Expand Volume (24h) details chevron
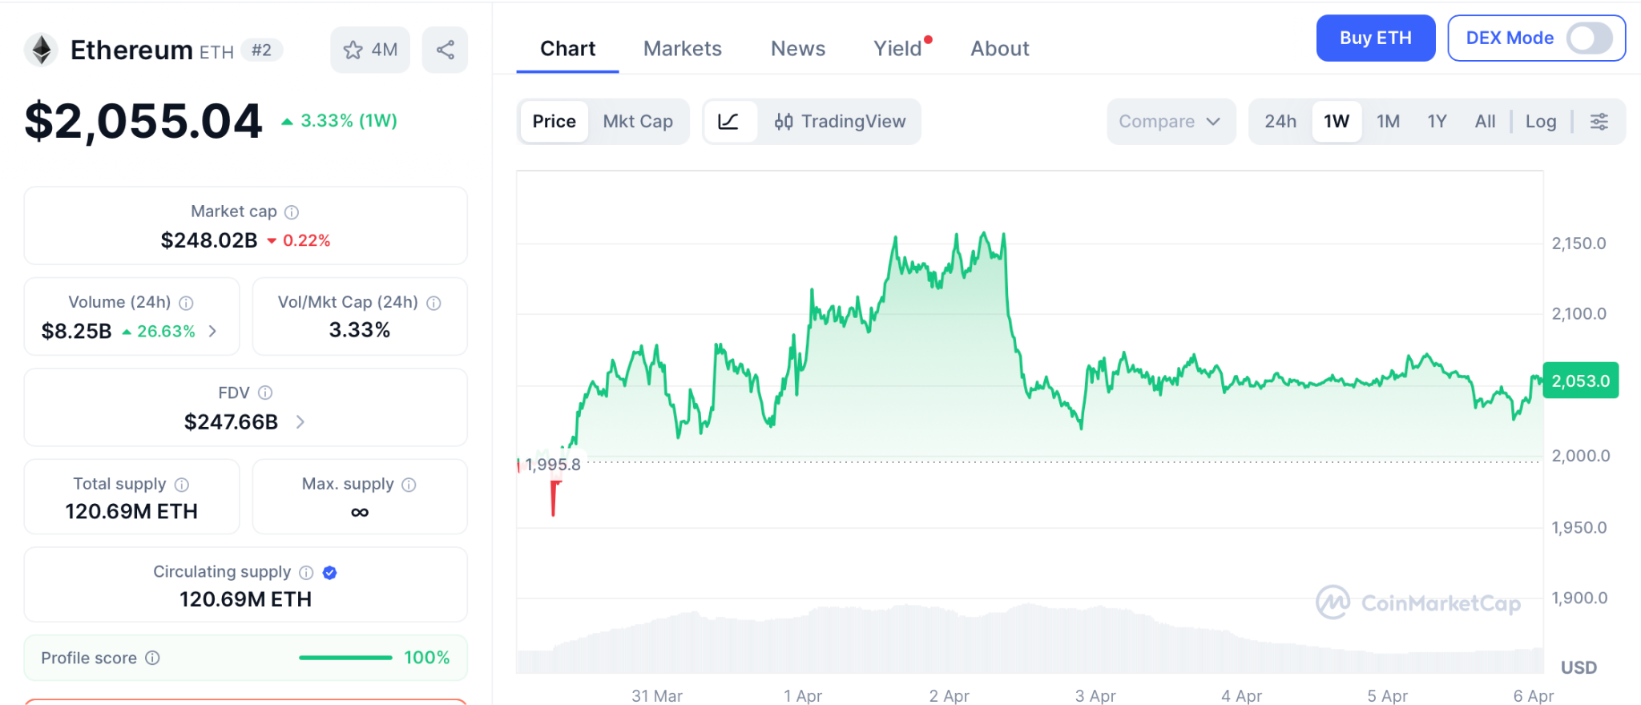1641x705 pixels. pyautogui.click(x=212, y=331)
